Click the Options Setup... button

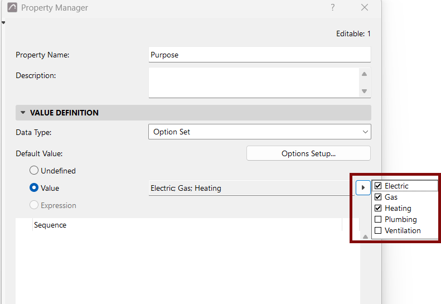click(x=308, y=153)
